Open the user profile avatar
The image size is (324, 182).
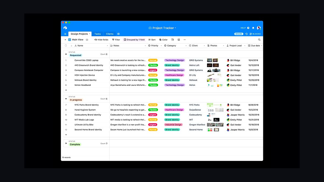(x=259, y=28)
